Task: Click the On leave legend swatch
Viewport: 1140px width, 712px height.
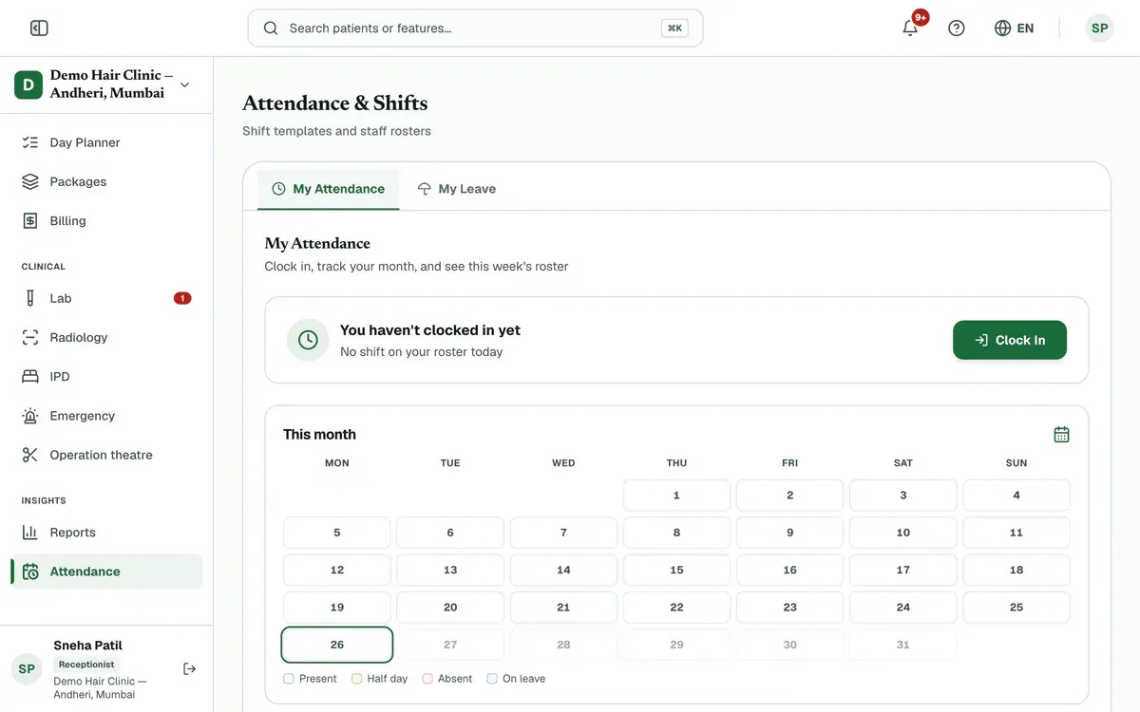Action: (x=492, y=679)
